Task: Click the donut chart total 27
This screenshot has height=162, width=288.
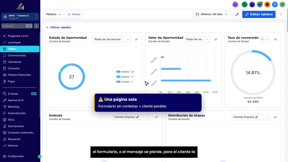Action: tap(72, 77)
